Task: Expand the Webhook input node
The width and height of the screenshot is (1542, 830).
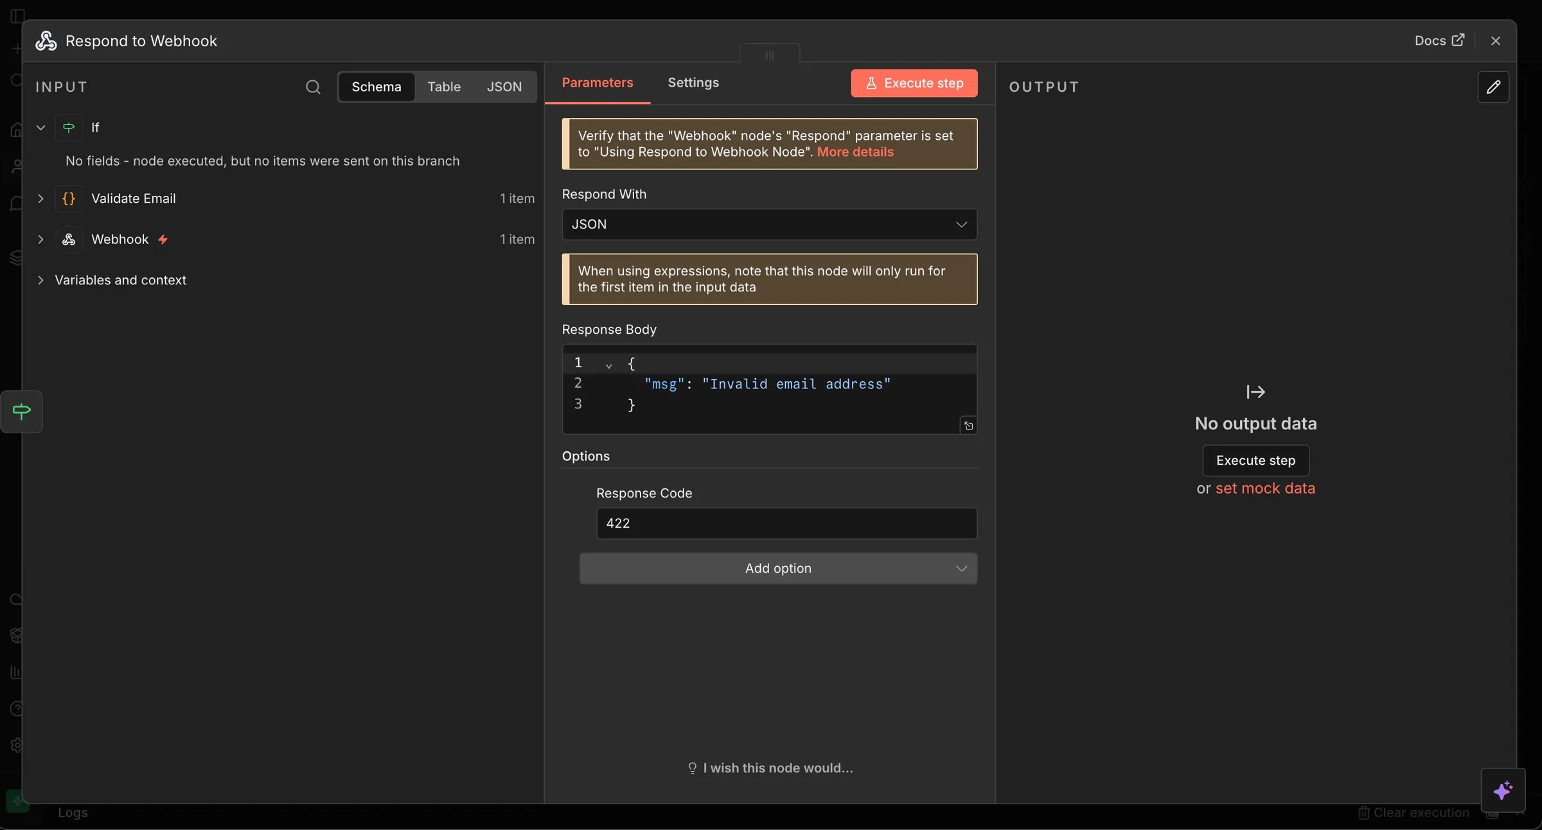Action: pyautogui.click(x=40, y=239)
